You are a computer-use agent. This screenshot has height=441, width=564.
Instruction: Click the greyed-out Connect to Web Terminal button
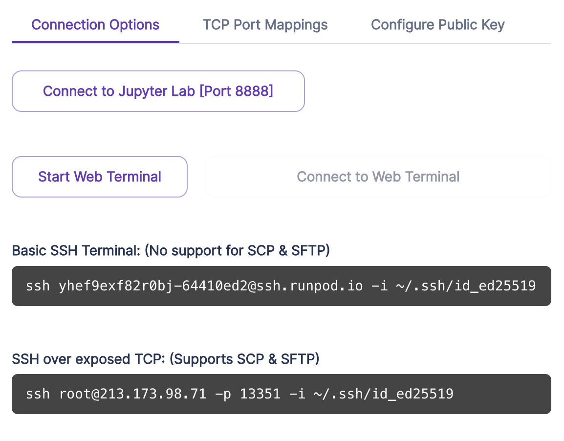pos(378,176)
